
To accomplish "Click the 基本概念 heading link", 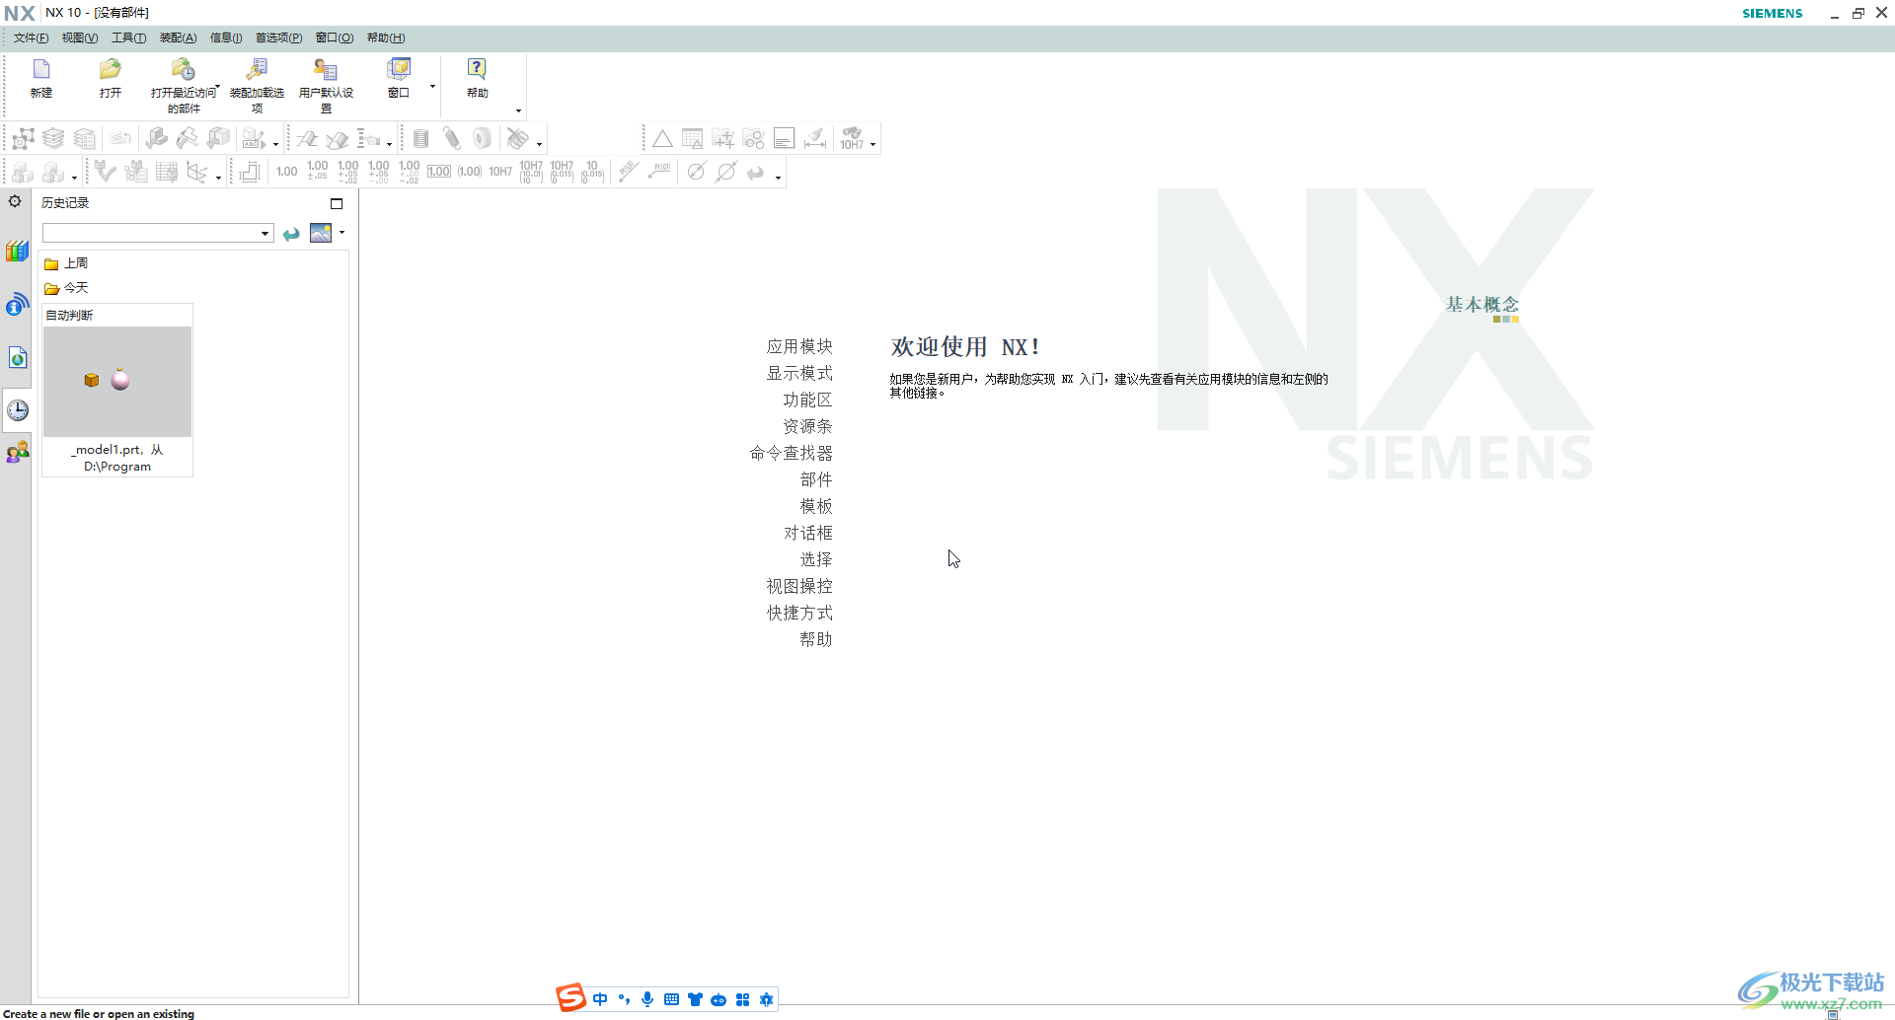I will point(1482,305).
